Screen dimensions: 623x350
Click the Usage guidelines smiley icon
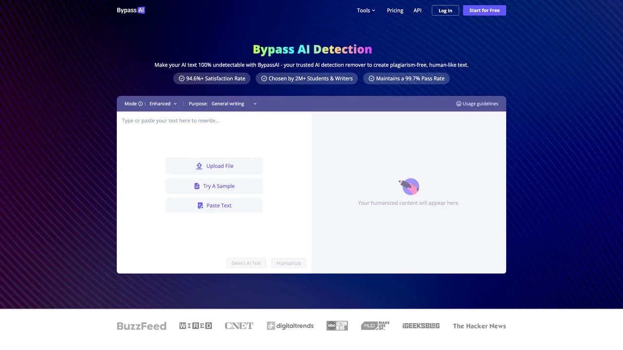[458, 104]
